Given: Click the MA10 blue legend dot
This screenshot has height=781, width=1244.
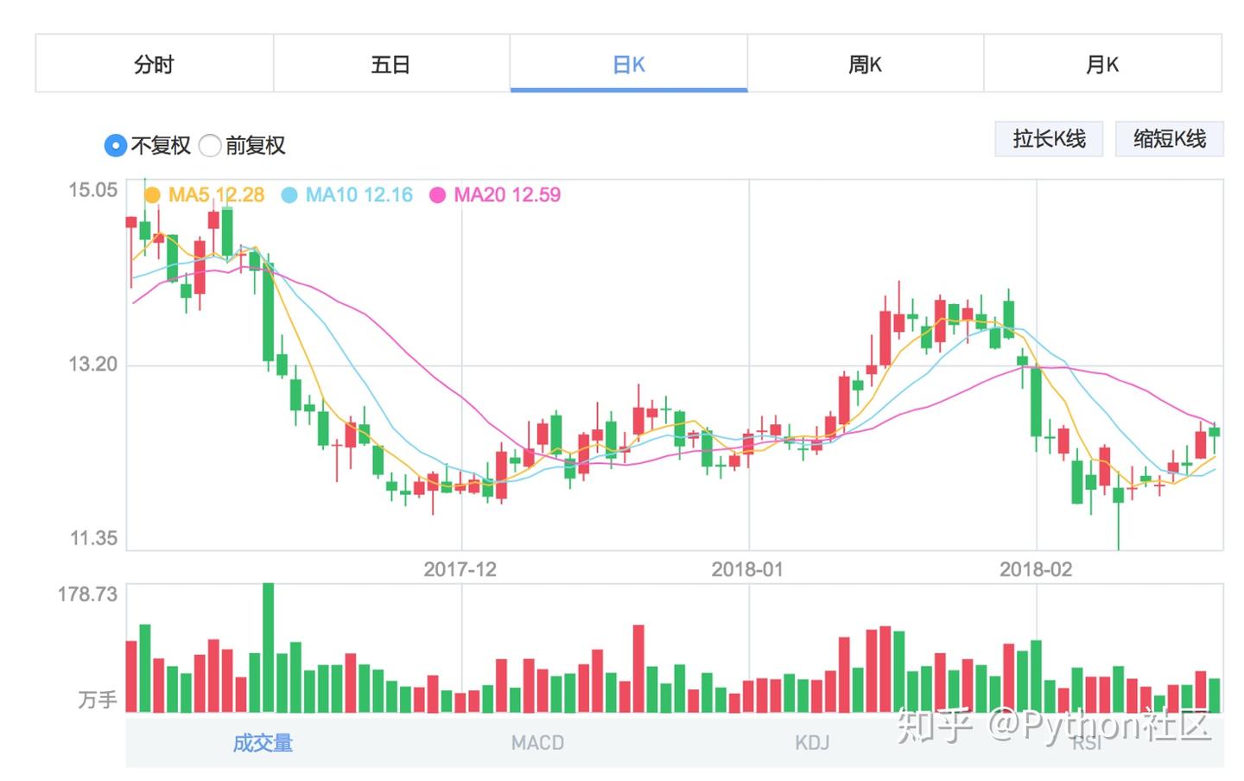Looking at the screenshot, I should 289,195.
